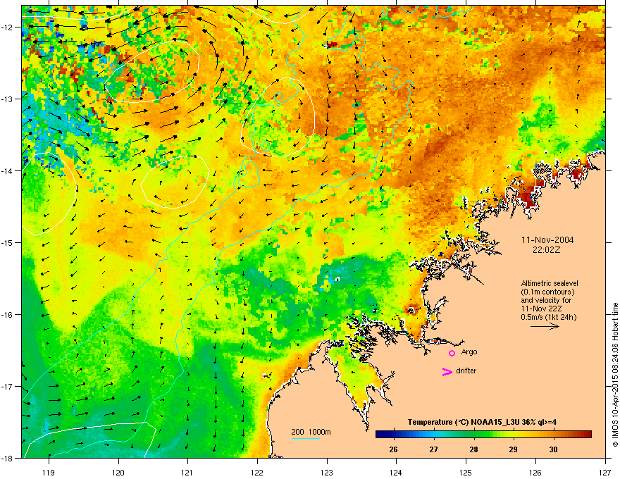
Task: Click the Temperature NOAA15_L3U title text
Action: click(x=482, y=422)
